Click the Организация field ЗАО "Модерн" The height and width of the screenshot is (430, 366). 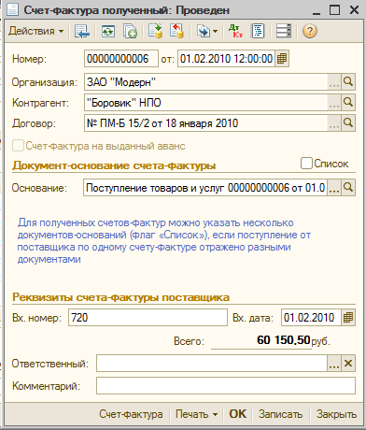[x=205, y=82]
